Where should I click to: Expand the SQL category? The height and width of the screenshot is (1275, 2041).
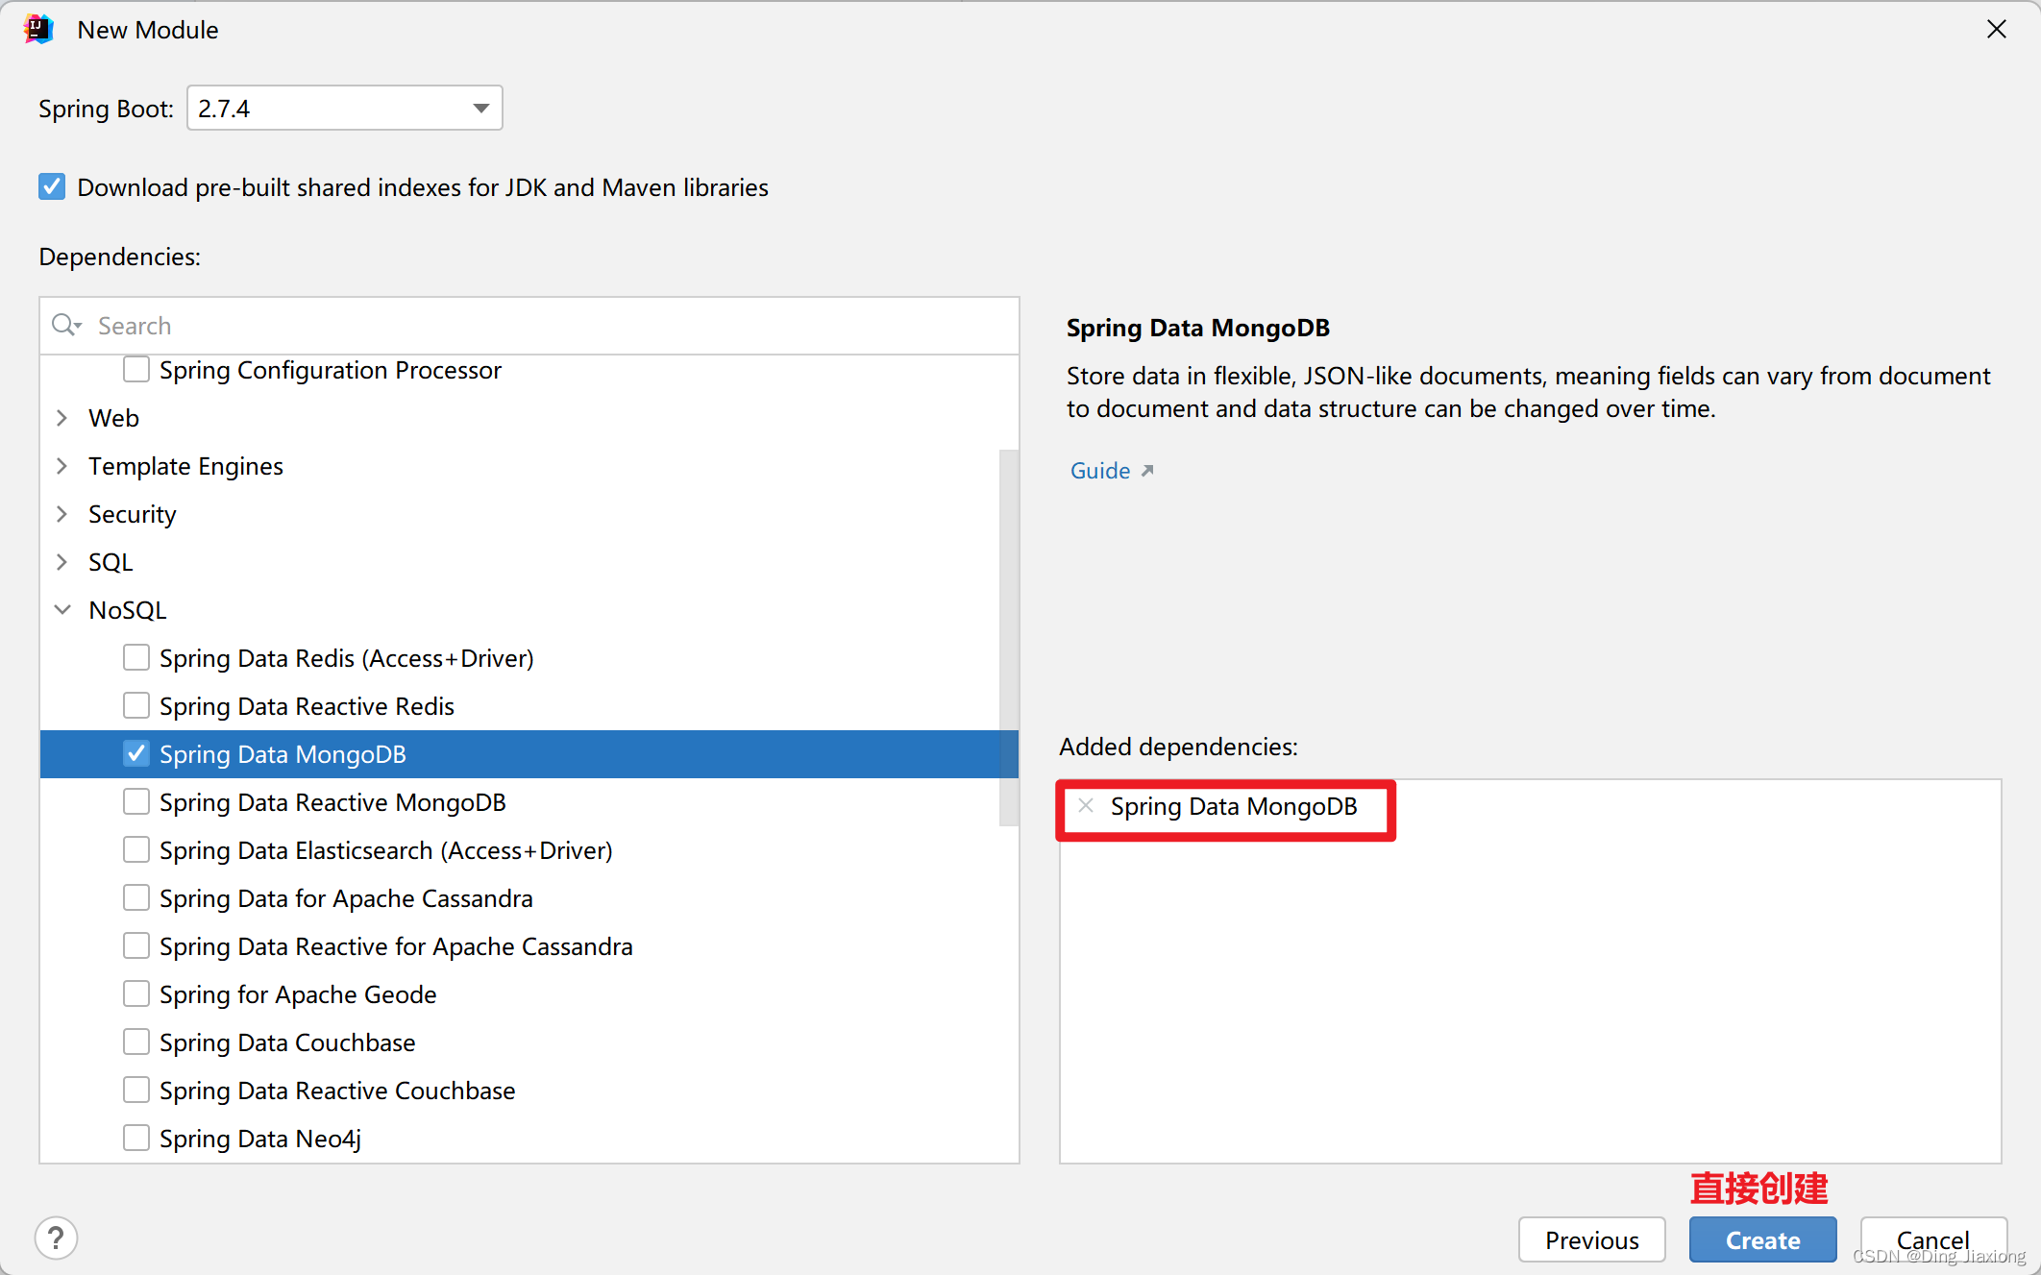(x=62, y=562)
